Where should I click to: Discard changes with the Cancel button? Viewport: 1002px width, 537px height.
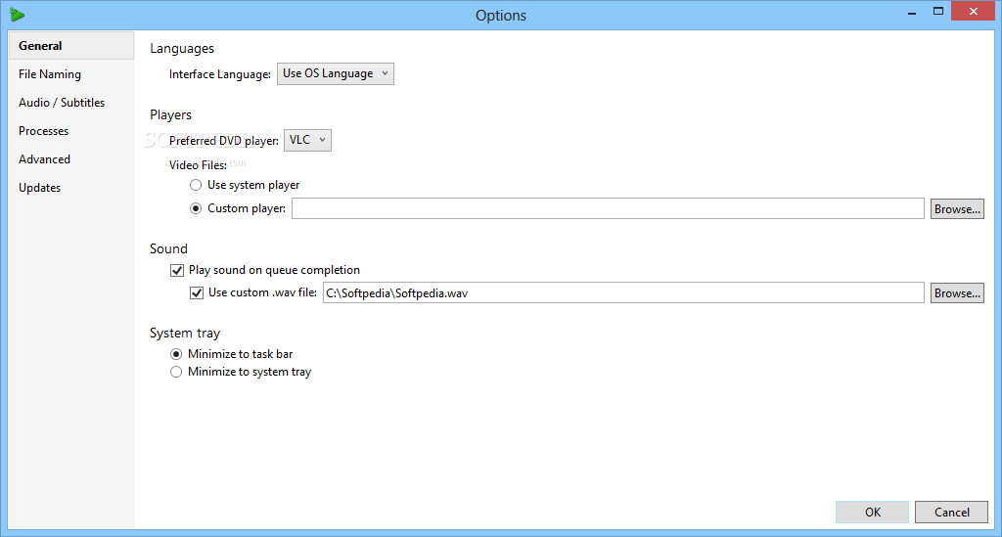coord(951,513)
